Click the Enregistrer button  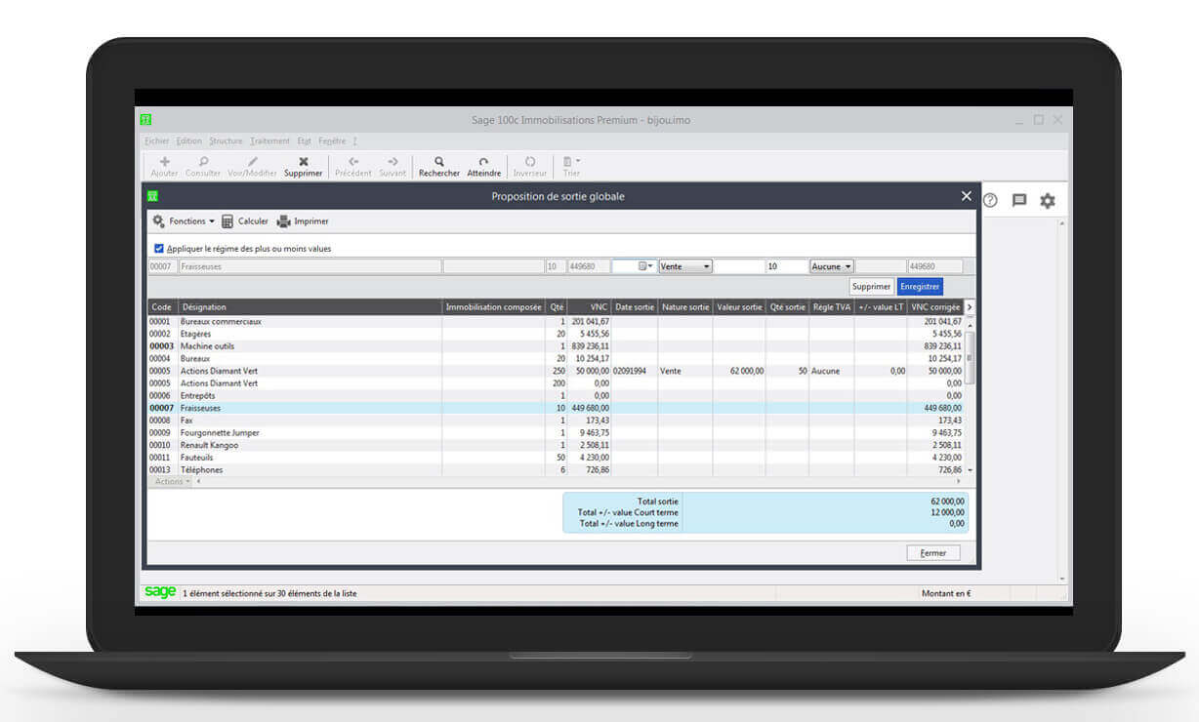(920, 287)
